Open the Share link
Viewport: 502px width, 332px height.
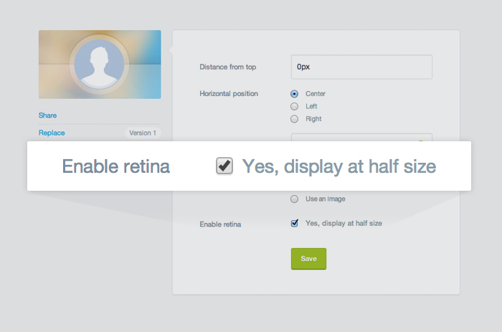48,115
